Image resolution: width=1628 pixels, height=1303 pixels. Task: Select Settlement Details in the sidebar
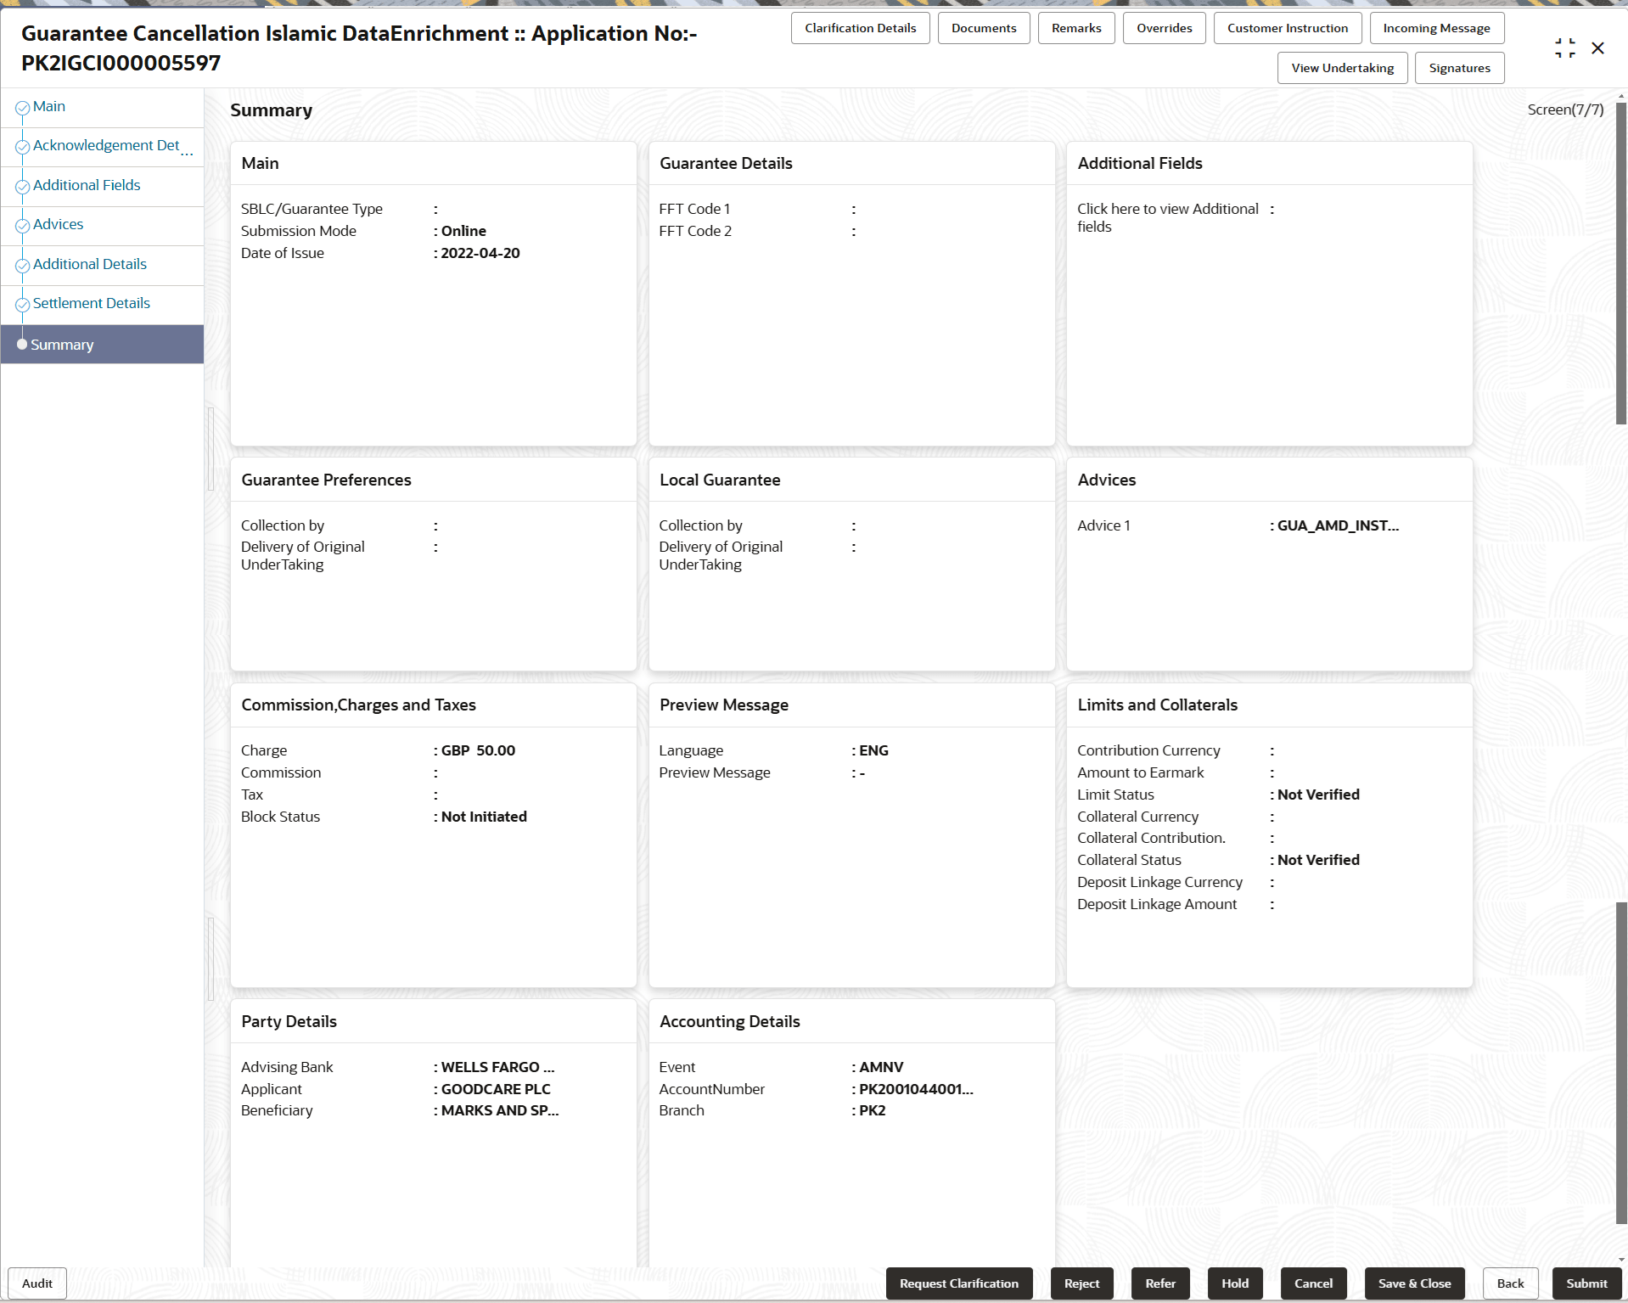pos(91,303)
